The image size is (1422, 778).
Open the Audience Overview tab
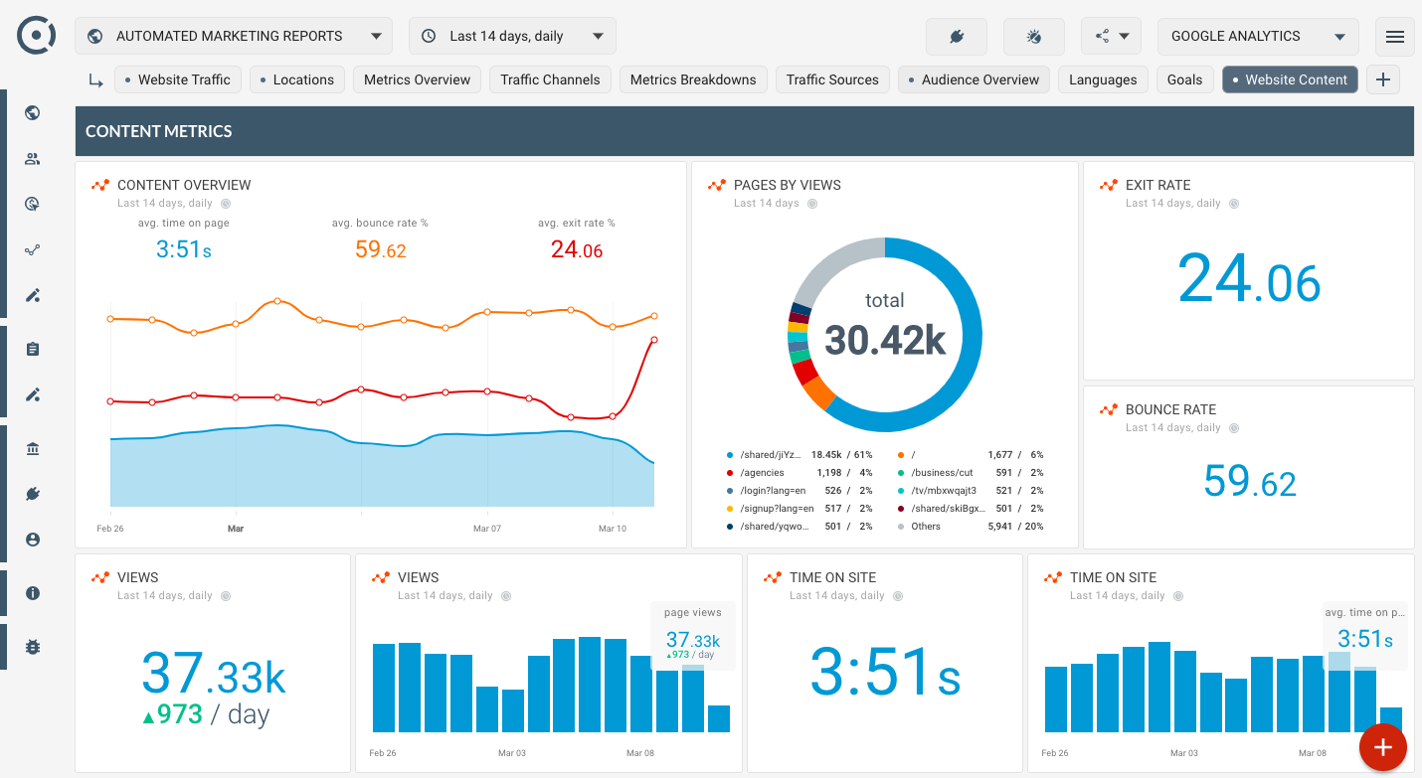974,80
